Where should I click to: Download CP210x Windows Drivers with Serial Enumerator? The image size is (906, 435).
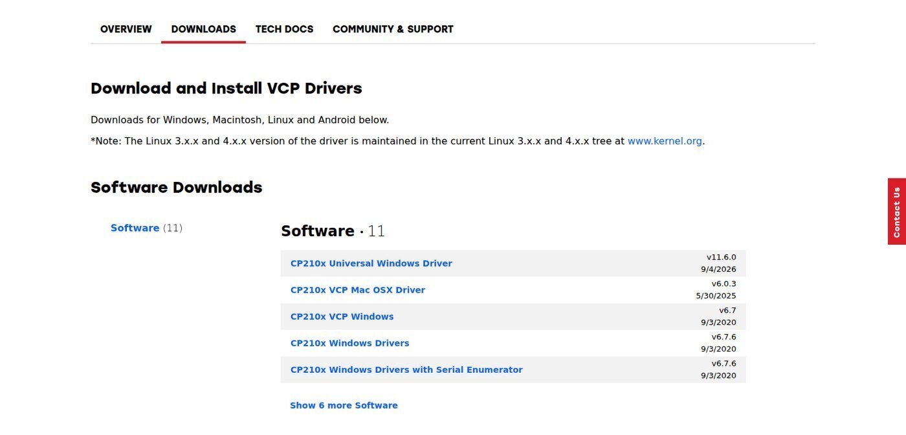tap(406, 370)
